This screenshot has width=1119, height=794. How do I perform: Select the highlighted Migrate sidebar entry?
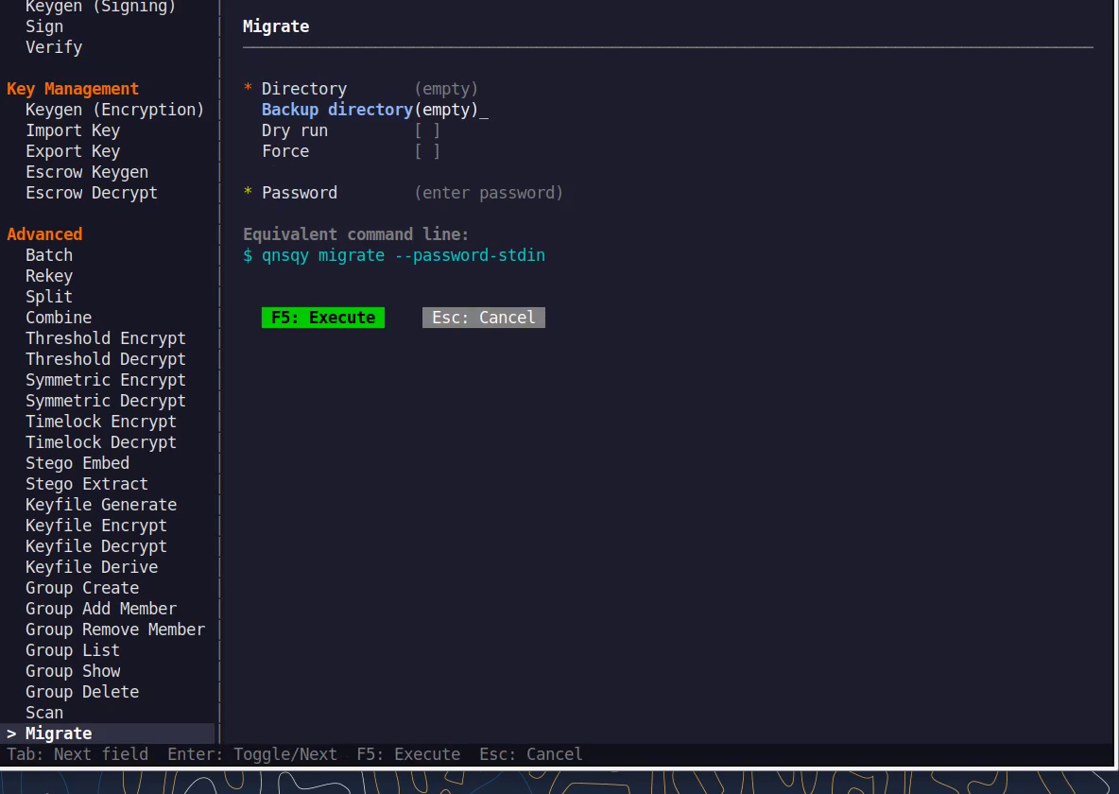tap(107, 734)
